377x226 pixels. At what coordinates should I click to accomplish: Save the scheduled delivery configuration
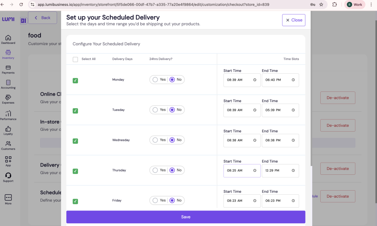click(x=185, y=217)
